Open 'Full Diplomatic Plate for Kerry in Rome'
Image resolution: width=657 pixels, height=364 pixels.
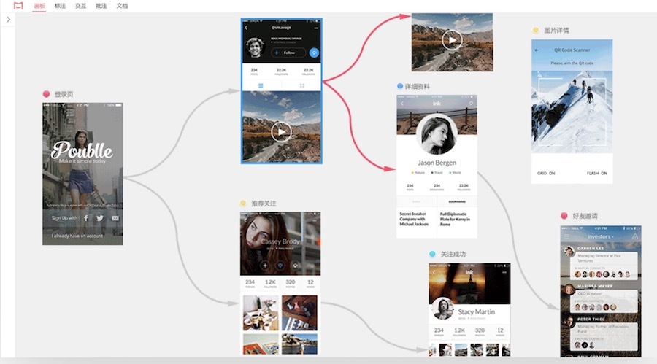point(455,219)
